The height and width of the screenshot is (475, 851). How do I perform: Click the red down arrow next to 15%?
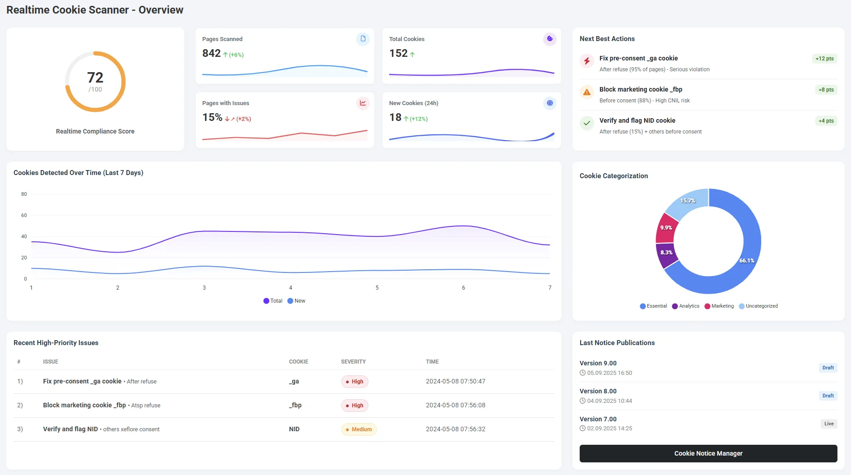(227, 119)
